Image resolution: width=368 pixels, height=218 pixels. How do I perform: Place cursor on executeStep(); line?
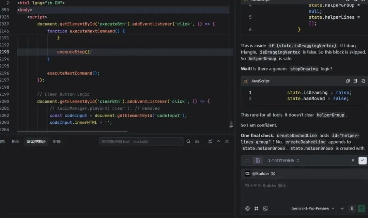point(74,52)
